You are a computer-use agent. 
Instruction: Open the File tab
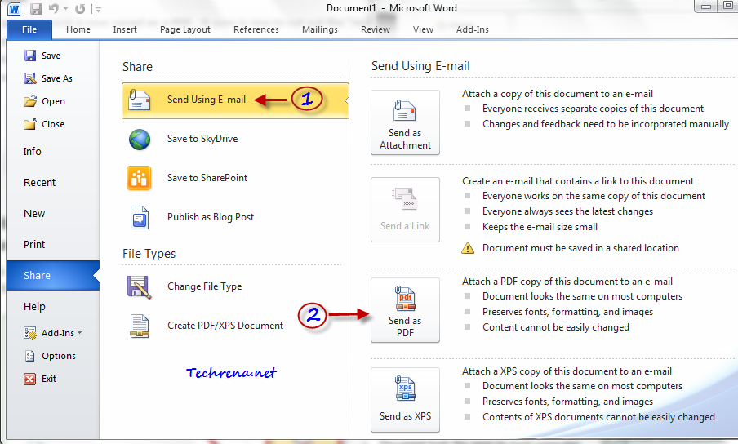pos(29,29)
